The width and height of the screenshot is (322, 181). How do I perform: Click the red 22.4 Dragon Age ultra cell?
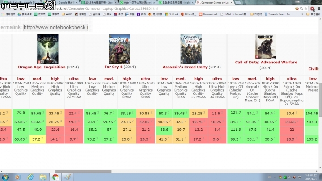pos(74,113)
